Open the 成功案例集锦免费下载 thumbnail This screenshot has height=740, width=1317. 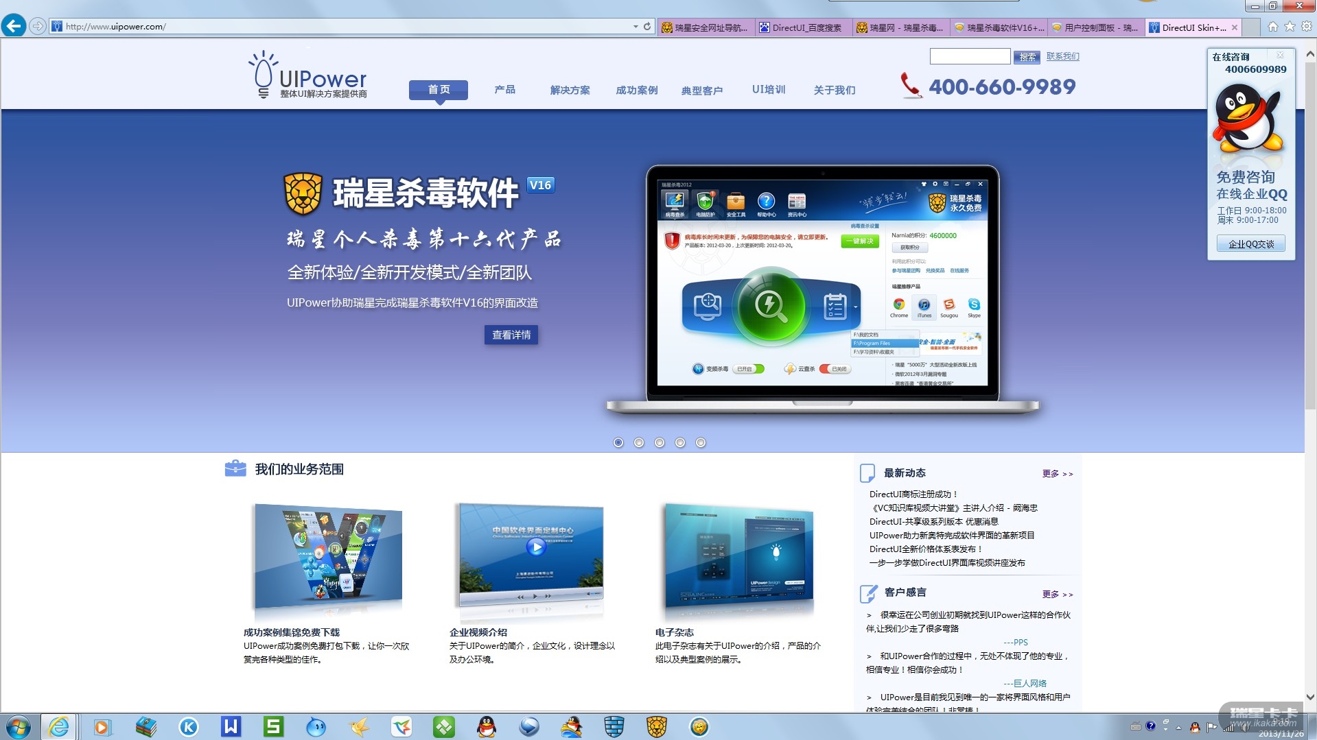pyautogui.click(x=328, y=556)
